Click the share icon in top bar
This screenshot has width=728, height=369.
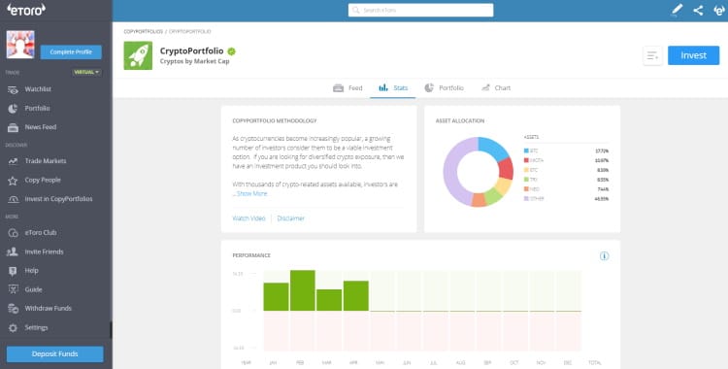pos(698,11)
